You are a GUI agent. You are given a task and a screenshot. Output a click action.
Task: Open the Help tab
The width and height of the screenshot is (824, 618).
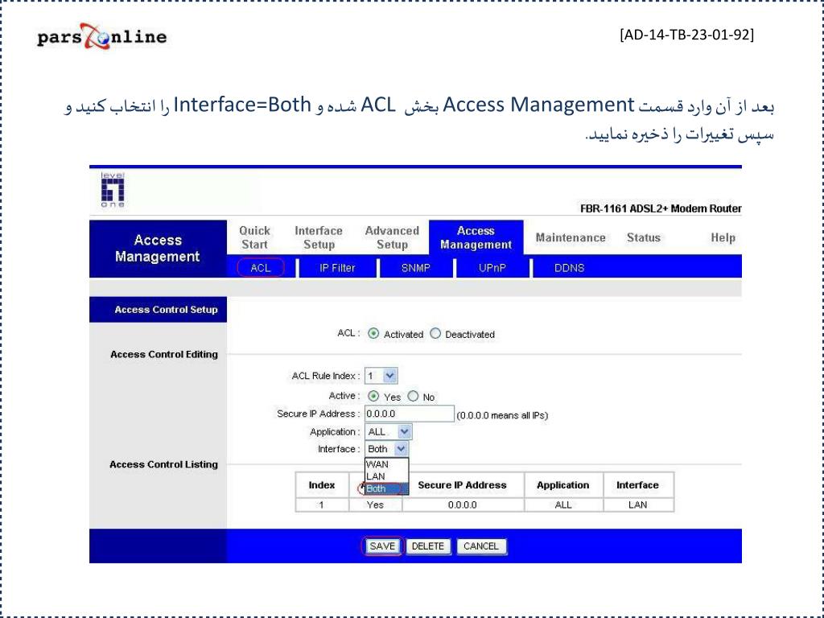(x=723, y=237)
